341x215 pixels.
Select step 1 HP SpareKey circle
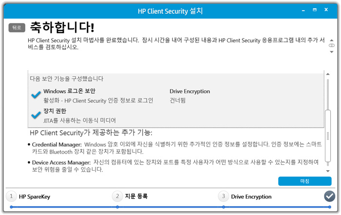11,196
